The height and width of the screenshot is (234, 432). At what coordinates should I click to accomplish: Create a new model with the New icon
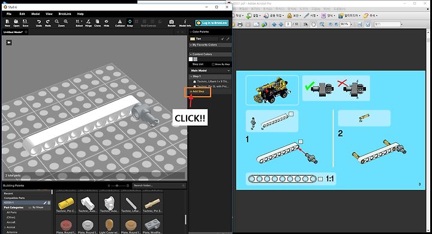7,23
